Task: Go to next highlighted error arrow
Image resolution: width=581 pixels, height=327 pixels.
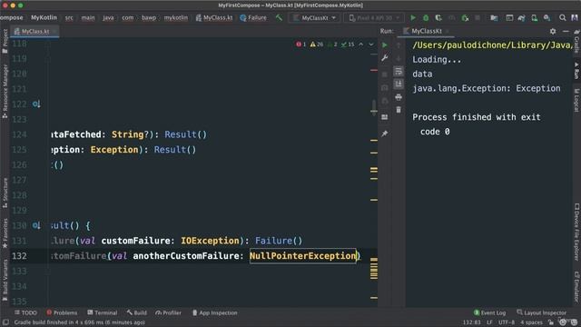Action: (x=371, y=45)
